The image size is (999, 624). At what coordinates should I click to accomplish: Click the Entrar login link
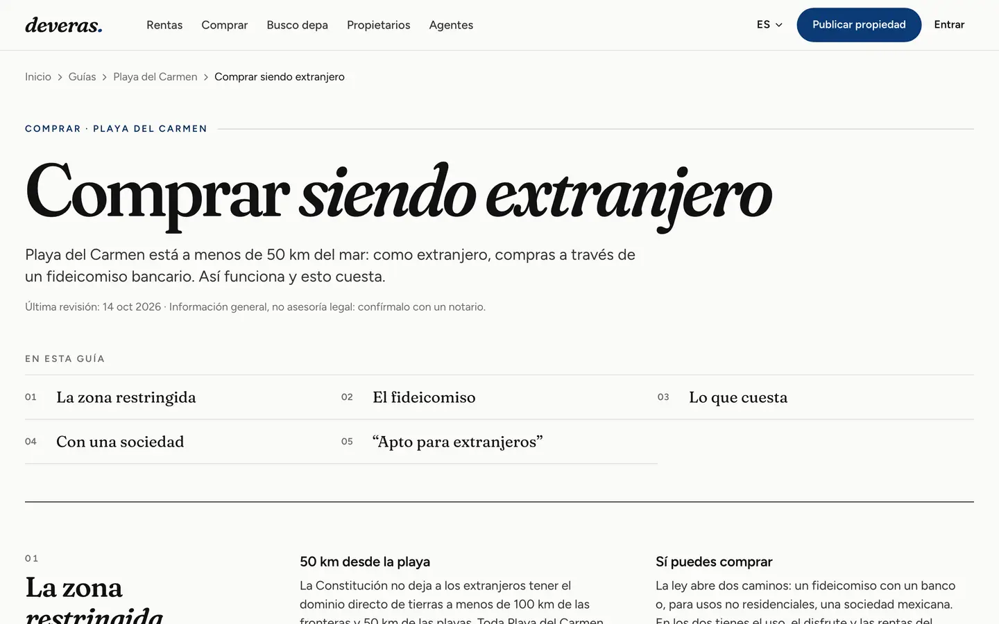click(x=949, y=25)
